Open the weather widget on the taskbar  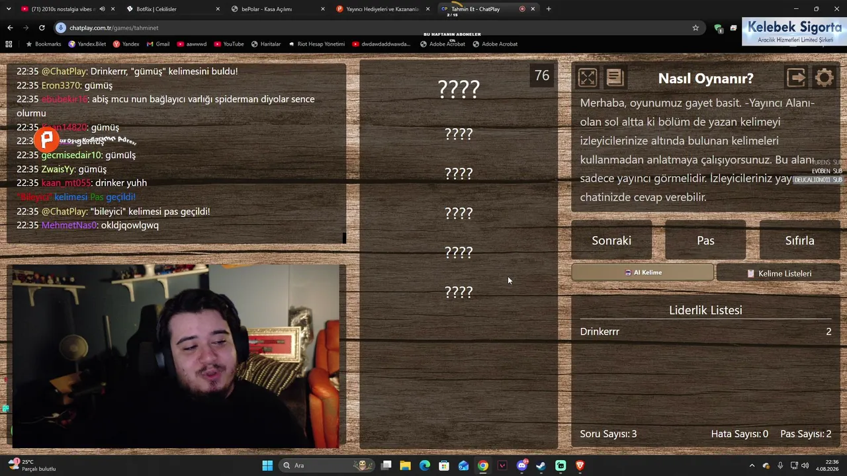(x=32, y=465)
